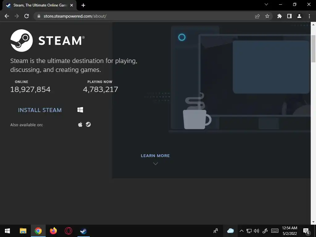
Task: Choose the Apple macOS download icon
Action: [x=80, y=125]
